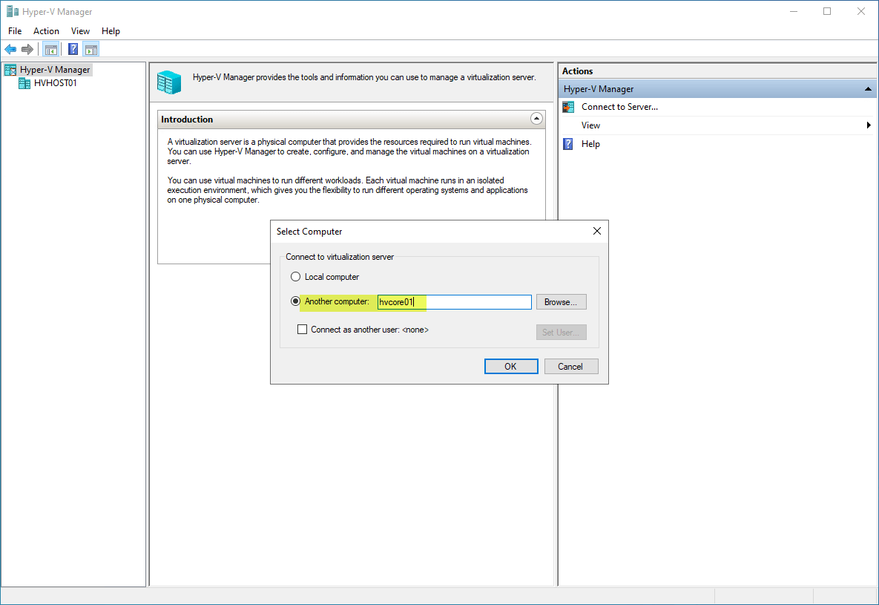The height and width of the screenshot is (605, 879).
Task: Close the Select Computer dialog with X
Action: (x=597, y=231)
